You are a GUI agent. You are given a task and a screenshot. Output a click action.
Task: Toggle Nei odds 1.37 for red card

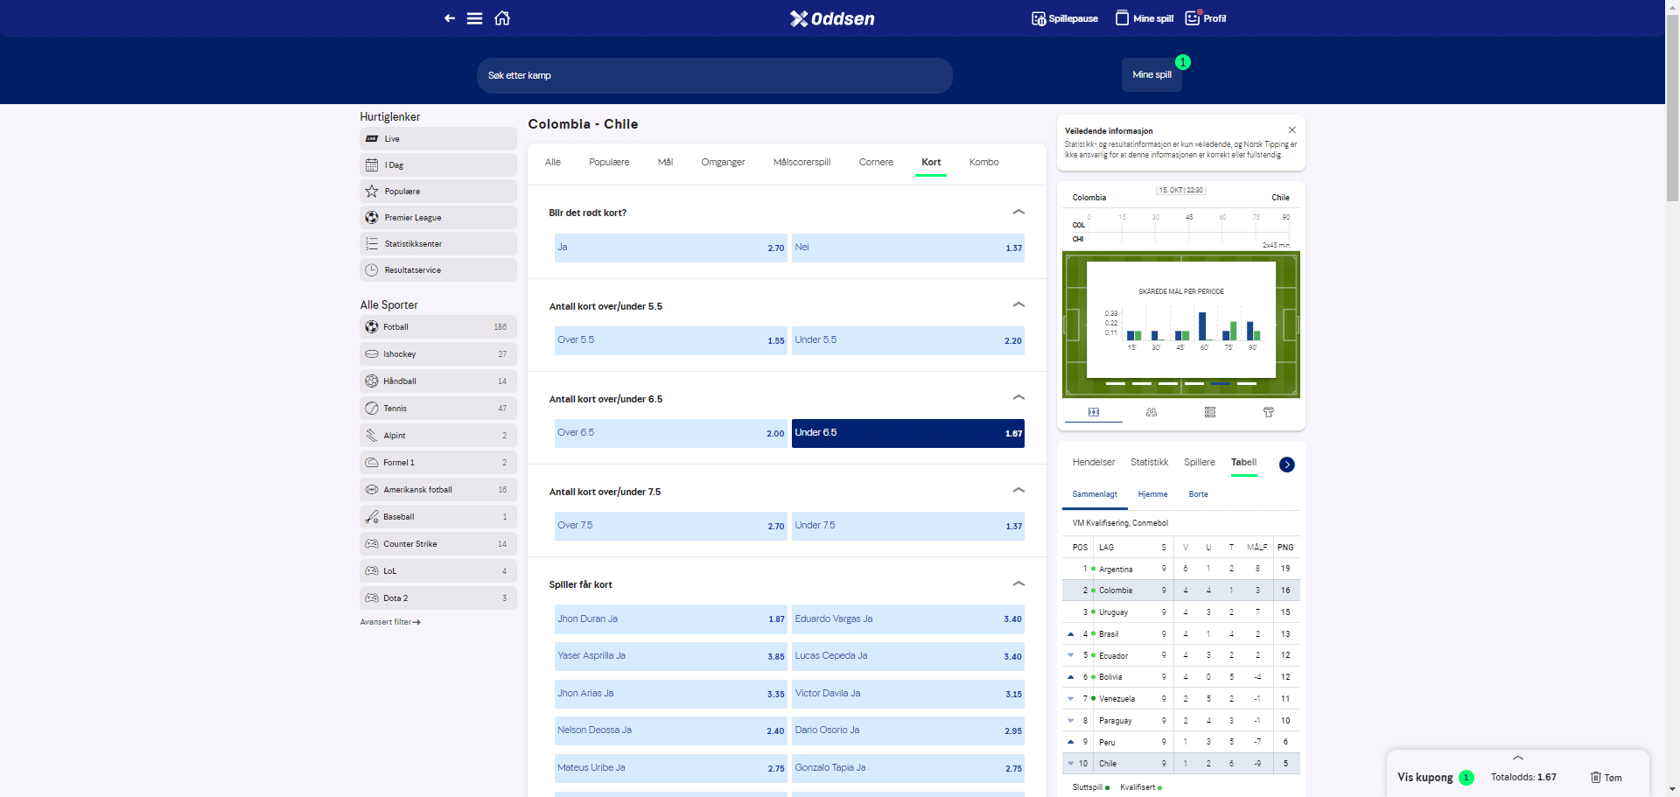pyautogui.click(x=908, y=248)
